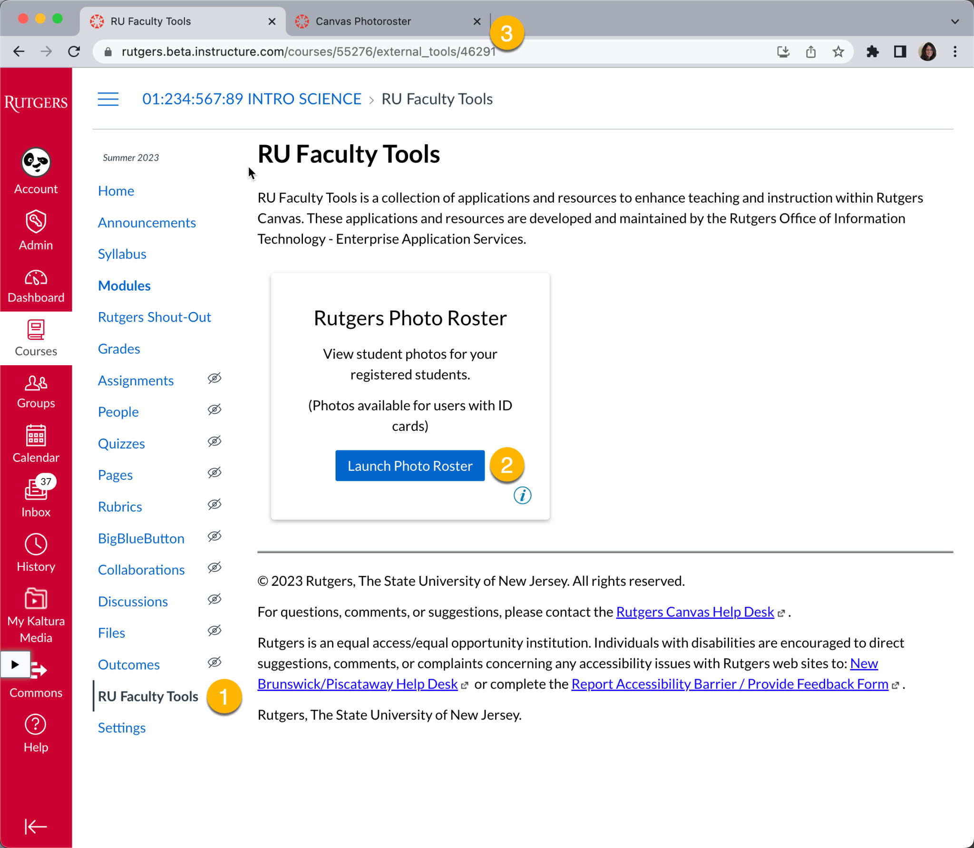Toggle visibility of the Assignments page
The image size is (974, 848).
(x=214, y=378)
